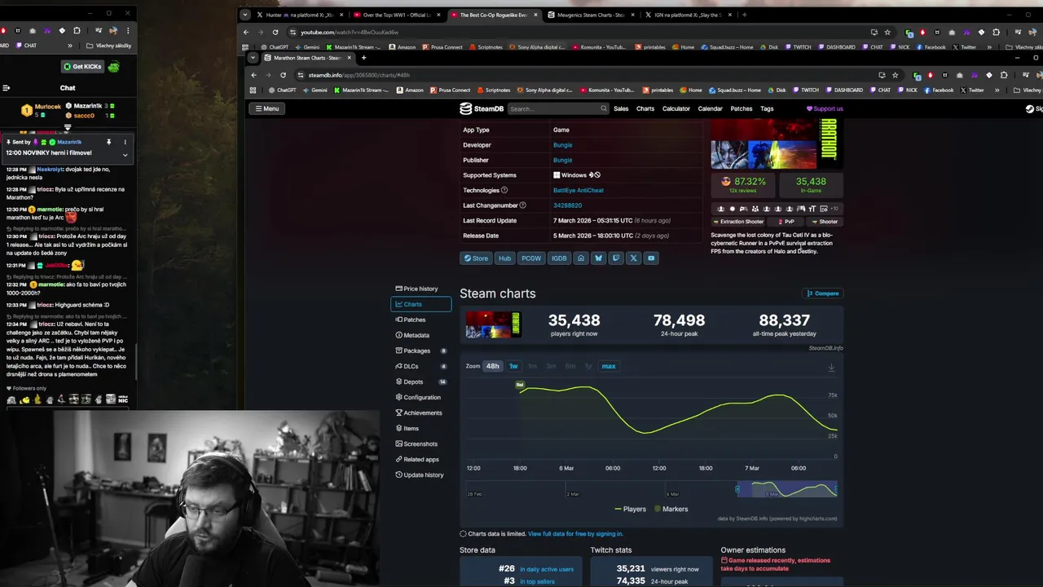Click the Last Changenumber help icon
Viewport: 1043px width, 587px height.
(523, 205)
